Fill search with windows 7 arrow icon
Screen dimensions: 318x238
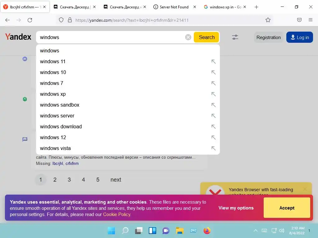click(x=213, y=83)
